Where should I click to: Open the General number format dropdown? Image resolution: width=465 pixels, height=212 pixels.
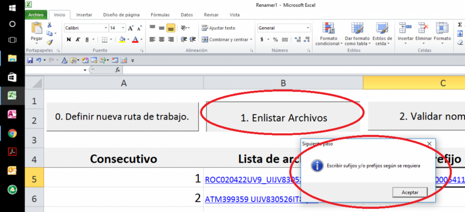308,28
